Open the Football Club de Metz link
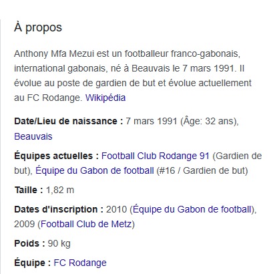Screen dimensions: 275x274 point(86,224)
